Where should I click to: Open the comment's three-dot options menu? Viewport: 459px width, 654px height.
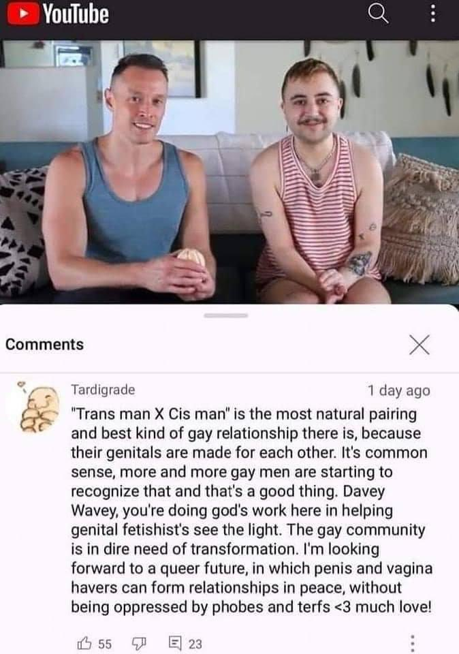[412, 643]
